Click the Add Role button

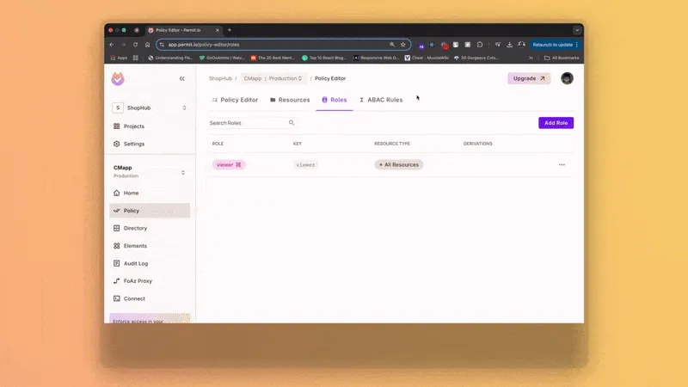pos(556,123)
